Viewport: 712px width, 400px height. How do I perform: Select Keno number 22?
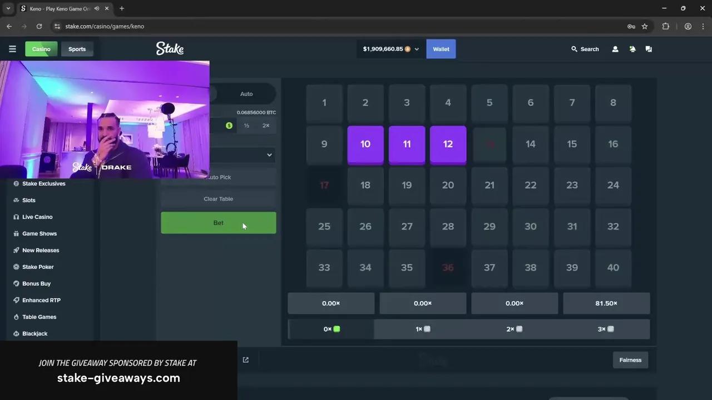click(x=531, y=186)
